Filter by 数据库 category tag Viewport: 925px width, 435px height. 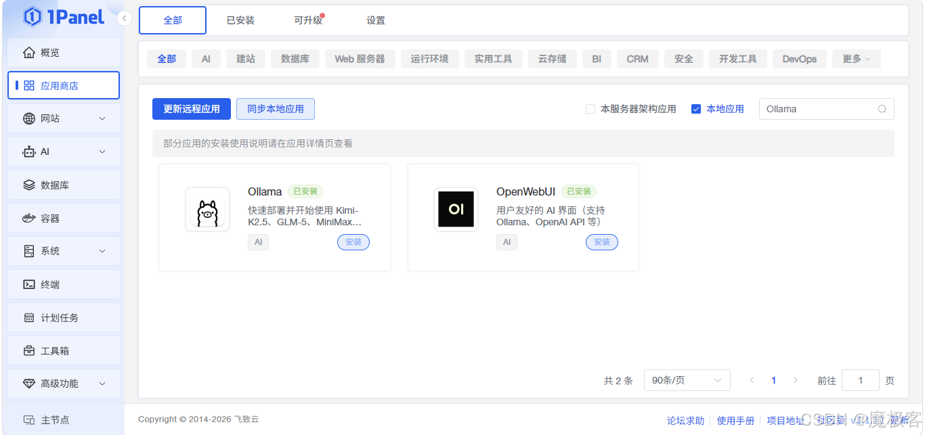pyautogui.click(x=295, y=59)
